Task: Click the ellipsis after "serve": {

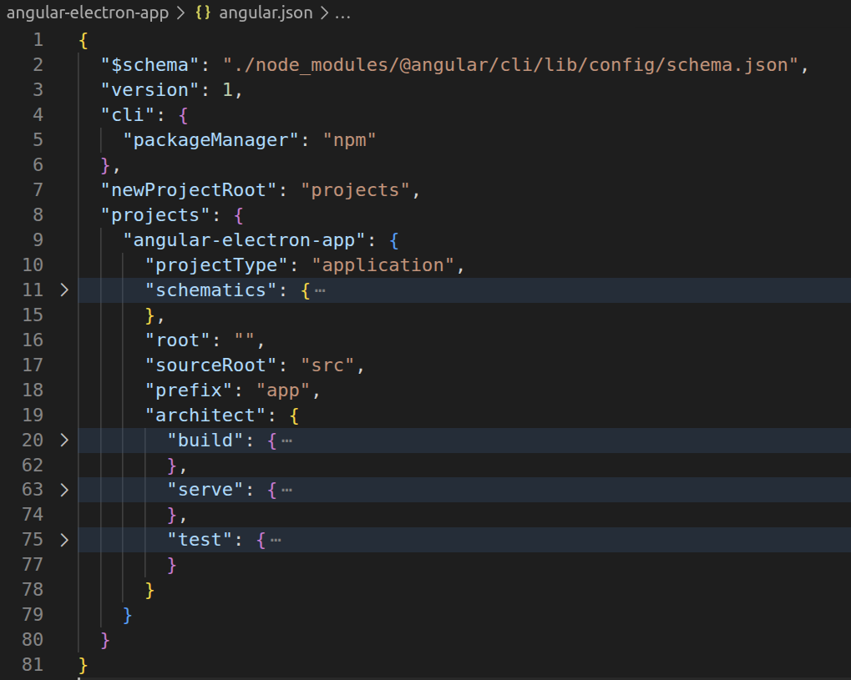Action: [x=287, y=491]
